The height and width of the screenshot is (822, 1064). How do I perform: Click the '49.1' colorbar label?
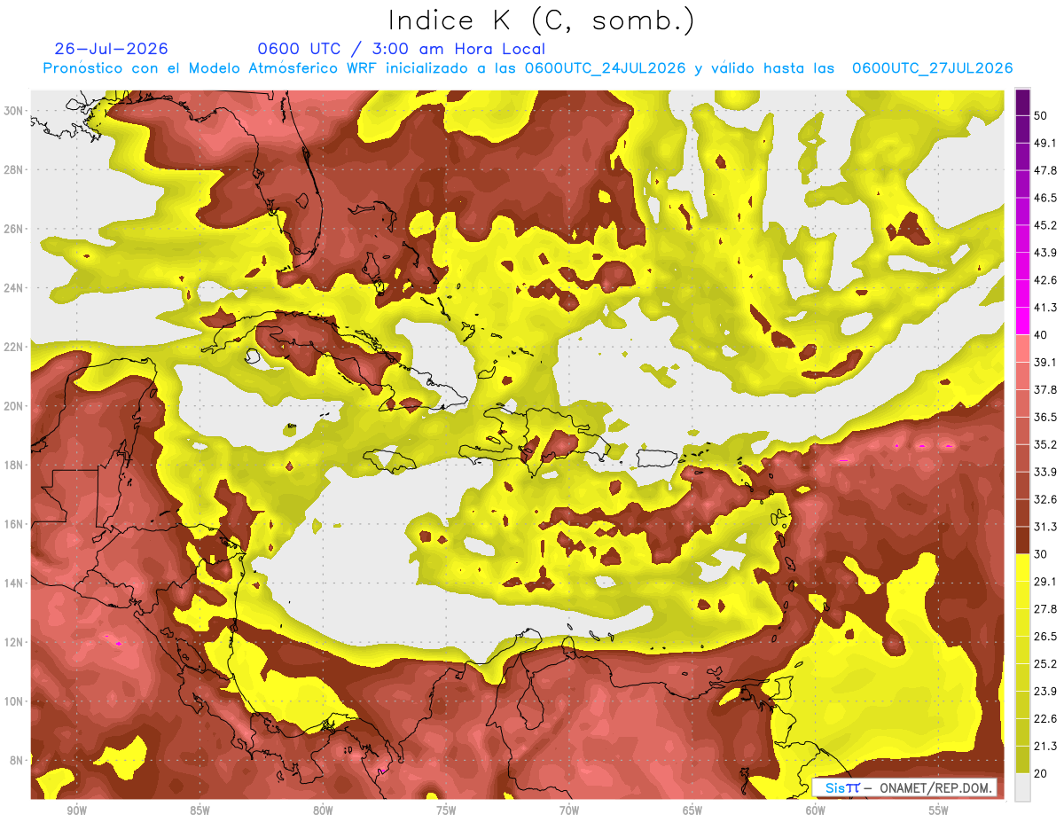pyautogui.click(x=1045, y=144)
